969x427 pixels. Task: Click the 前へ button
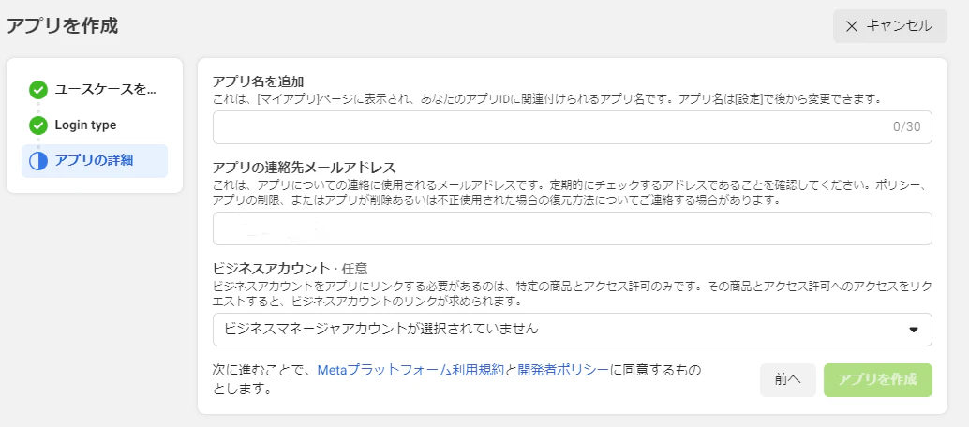pos(788,380)
